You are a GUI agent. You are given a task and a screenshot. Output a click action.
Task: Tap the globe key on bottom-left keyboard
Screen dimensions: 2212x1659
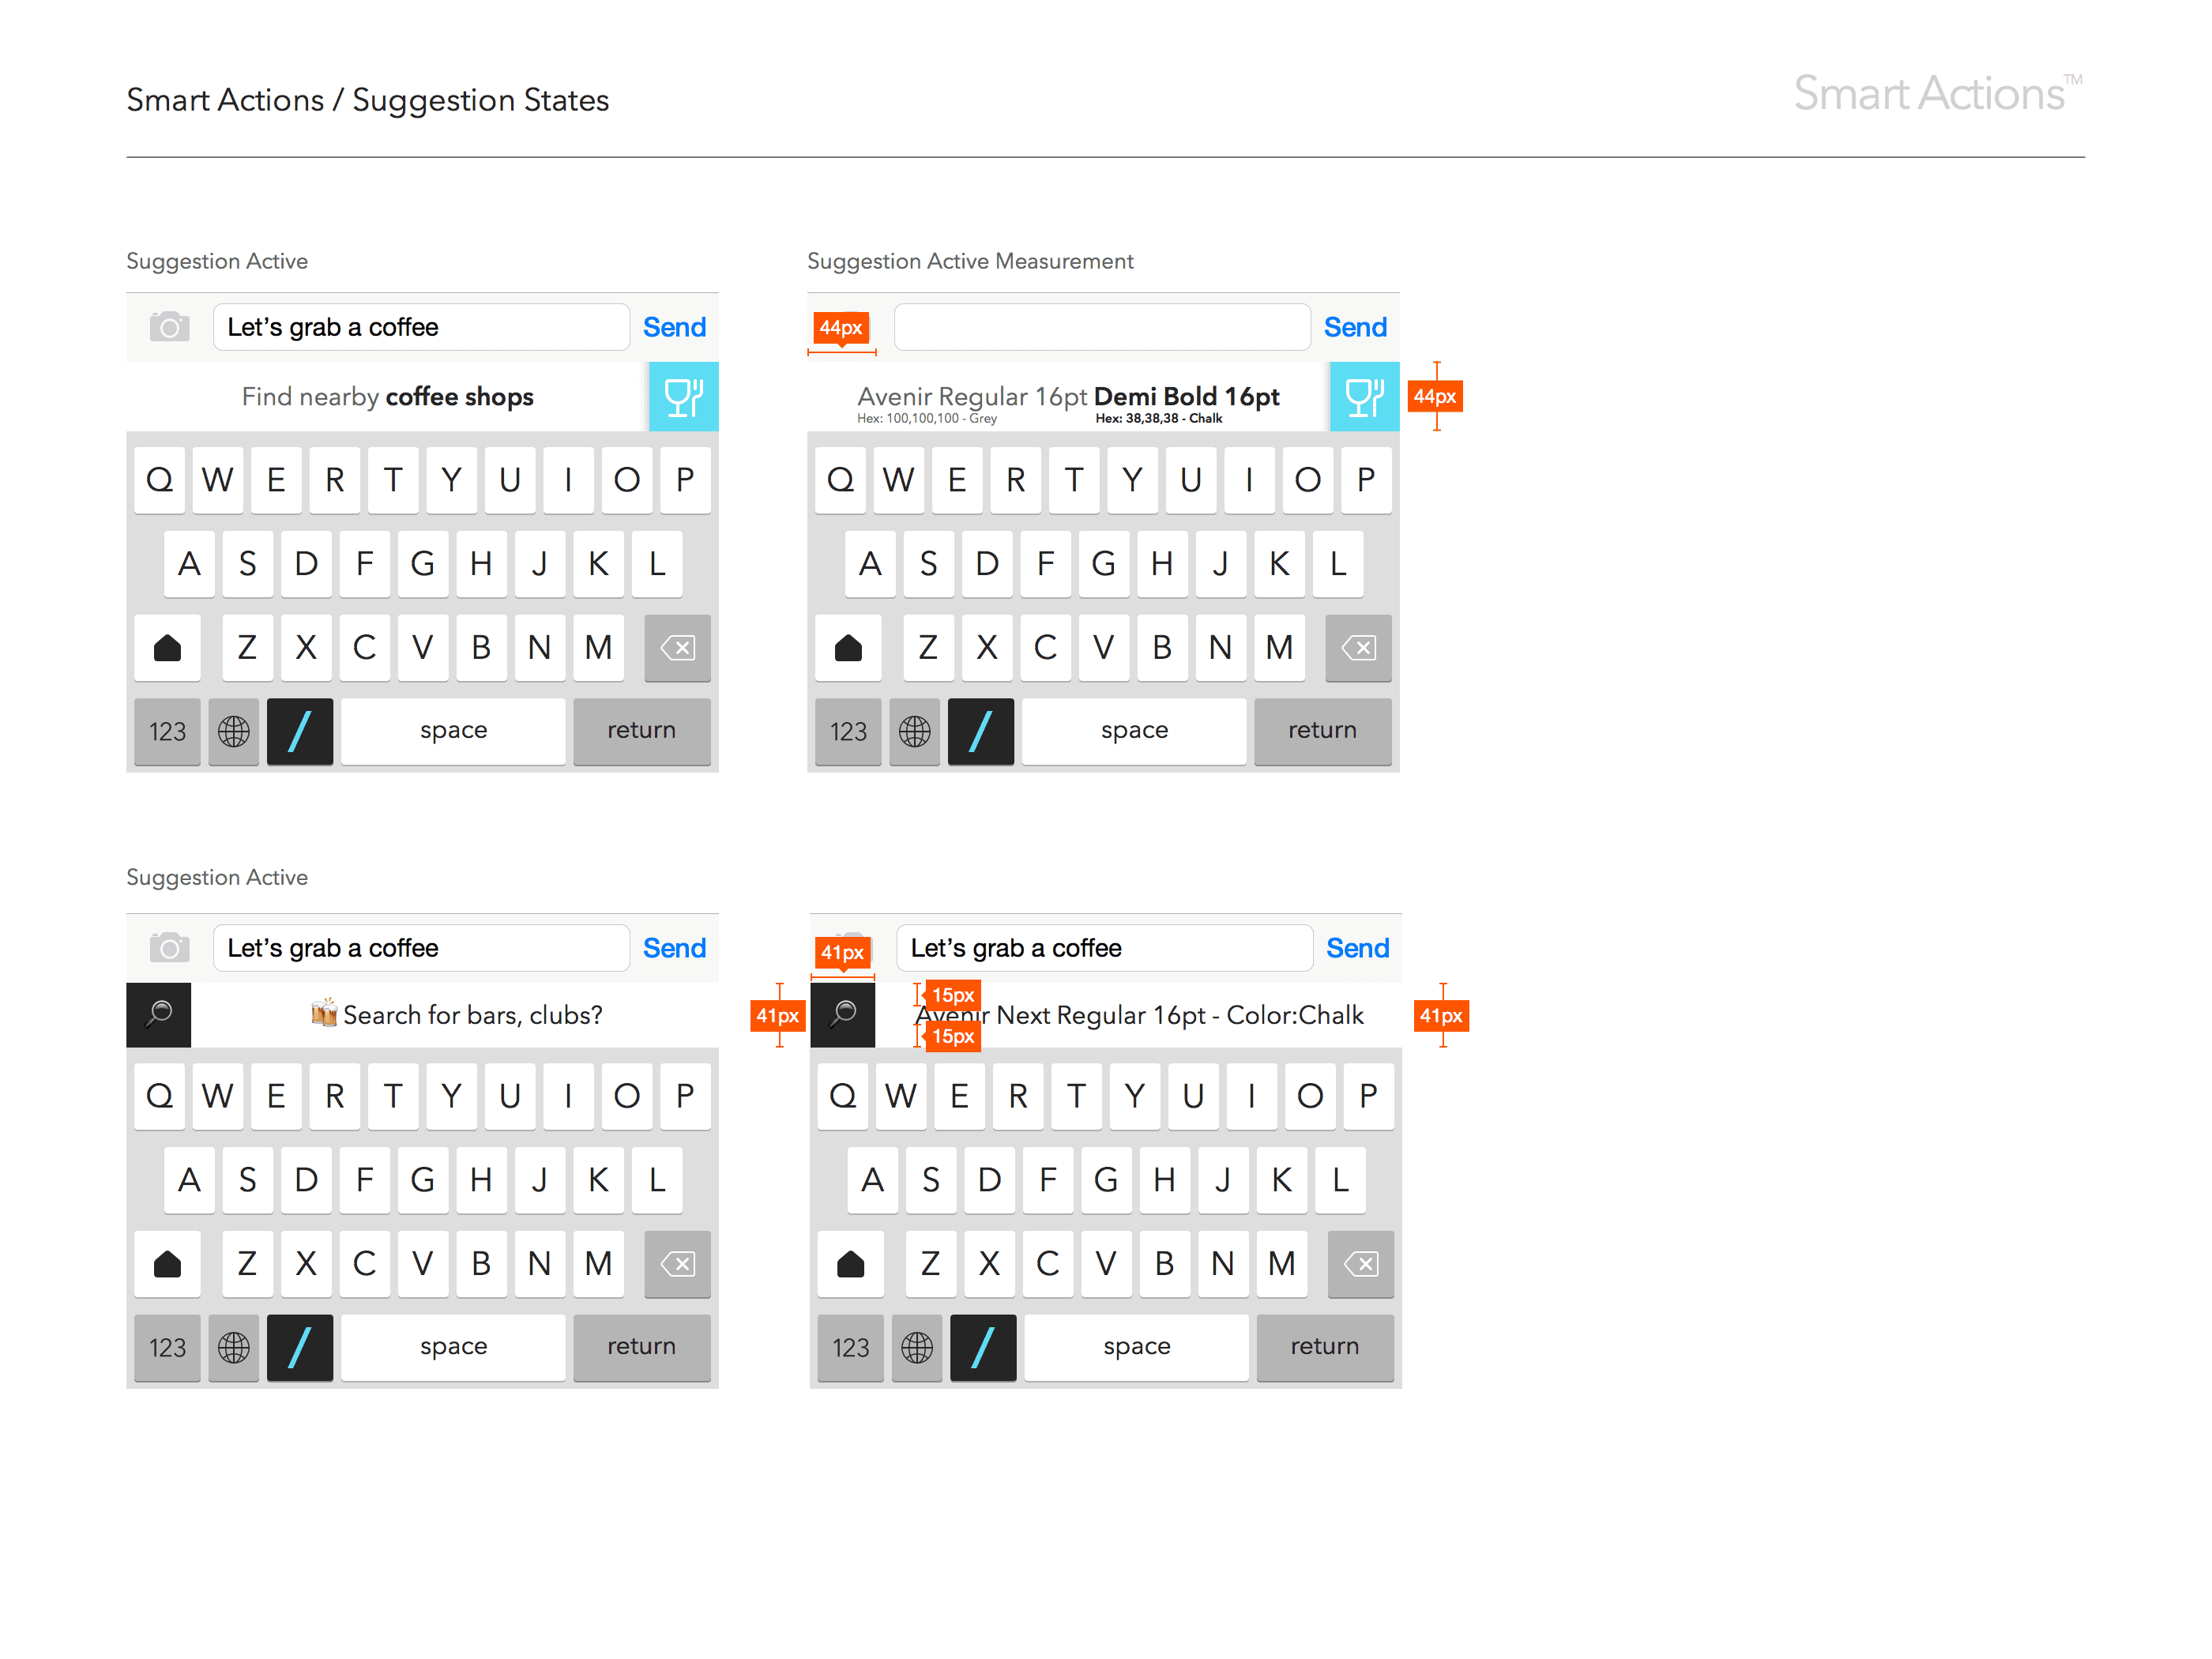pyautogui.click(x=233, y=1347)
